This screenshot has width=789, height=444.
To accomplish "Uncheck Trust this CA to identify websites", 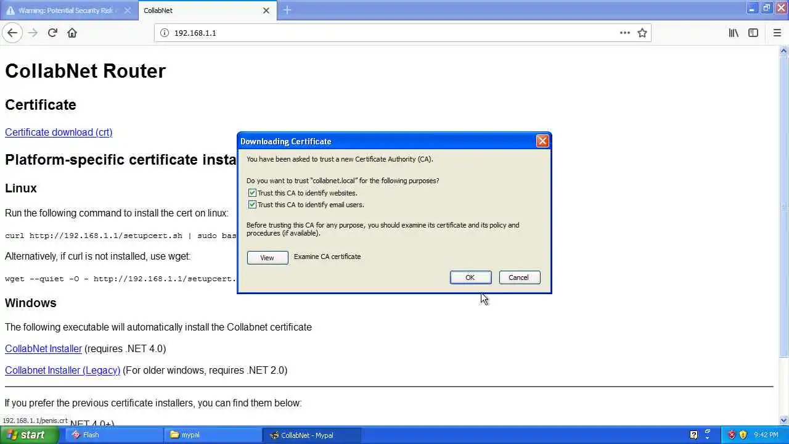I will (x=252, y=193).
